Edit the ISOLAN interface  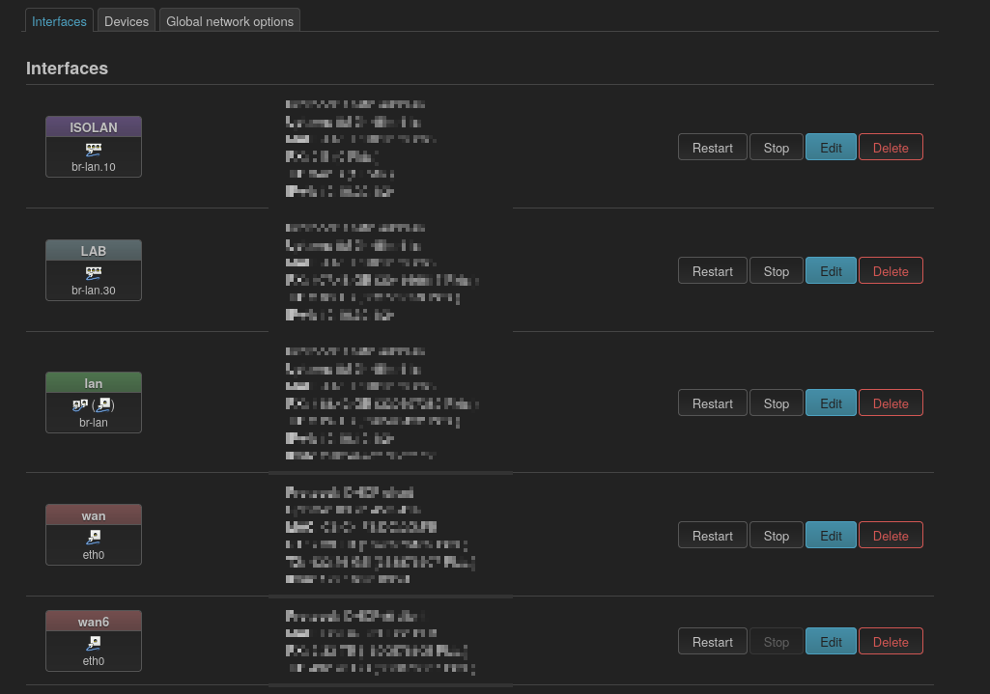[x=830, y=147]
